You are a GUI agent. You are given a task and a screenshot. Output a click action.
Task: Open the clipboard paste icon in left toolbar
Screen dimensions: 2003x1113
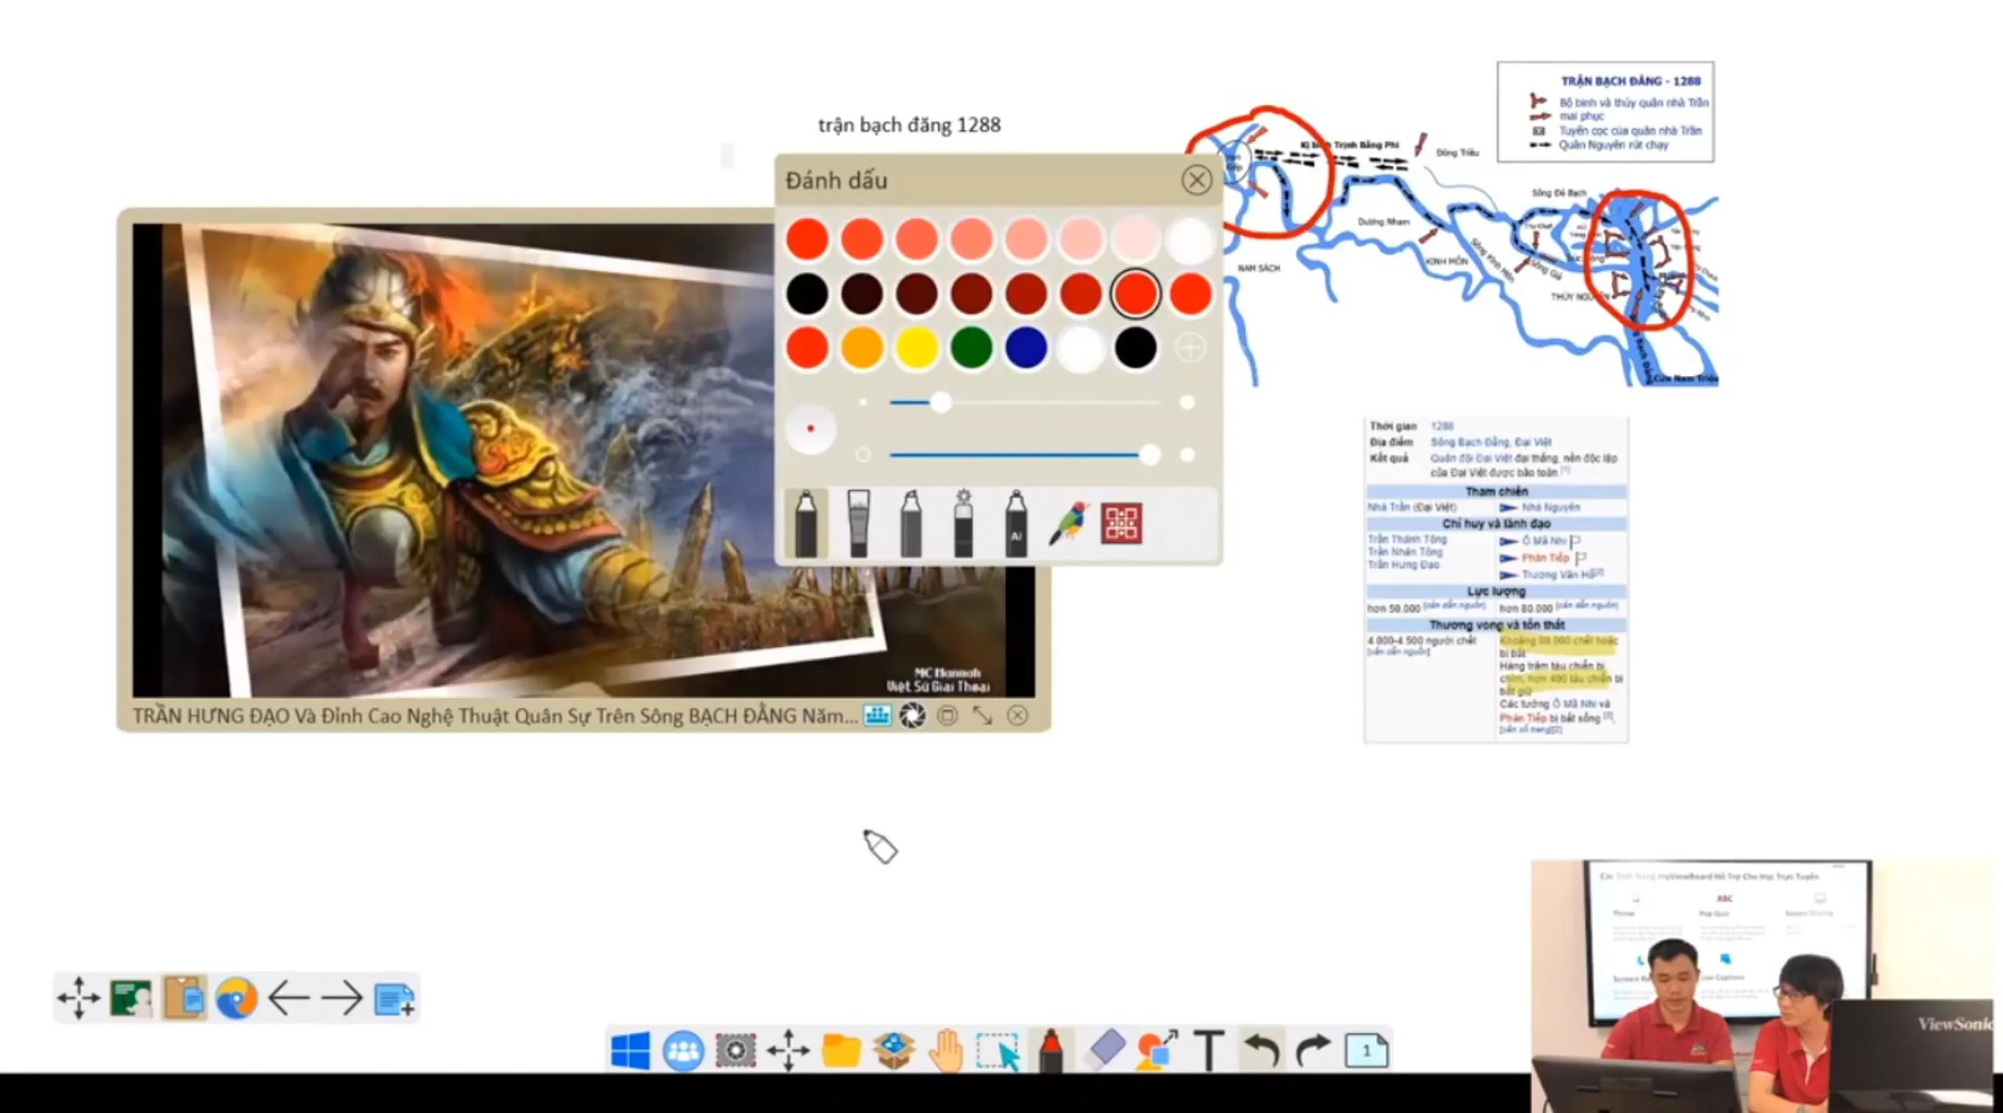184,998
